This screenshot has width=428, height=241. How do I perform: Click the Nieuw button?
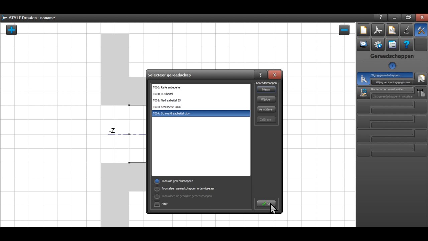266,89
